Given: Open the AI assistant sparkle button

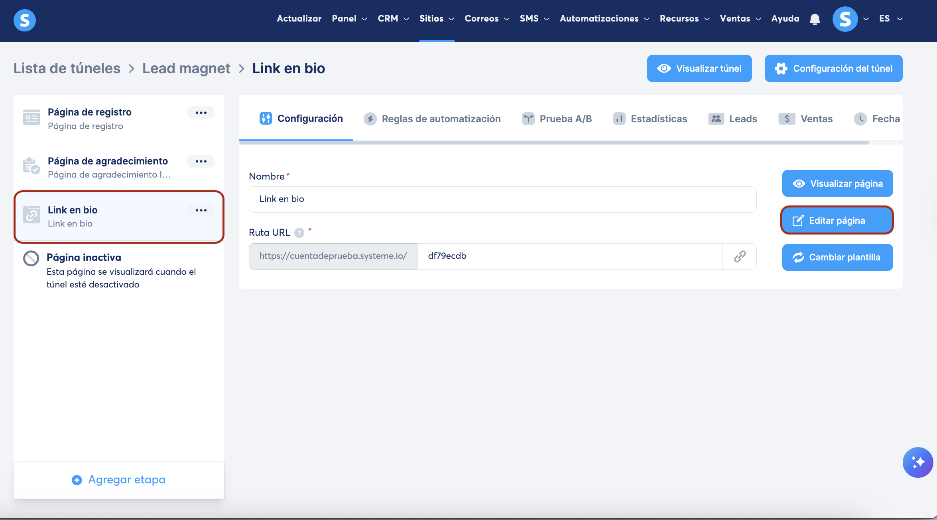Looking at the screenshot, I should click(917, 462).
